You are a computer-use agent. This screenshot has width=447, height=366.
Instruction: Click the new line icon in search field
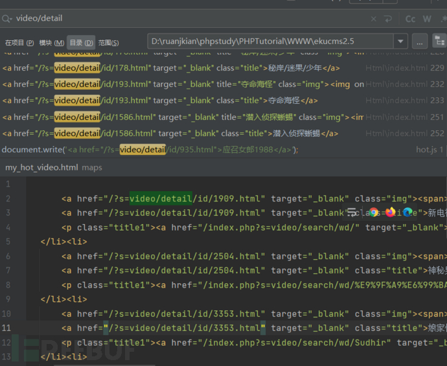388,19
